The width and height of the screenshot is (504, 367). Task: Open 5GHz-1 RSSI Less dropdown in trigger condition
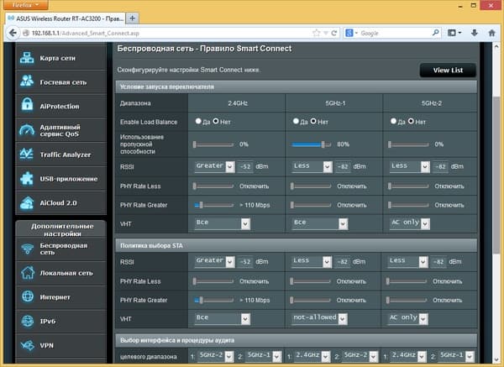coord(312,166)
